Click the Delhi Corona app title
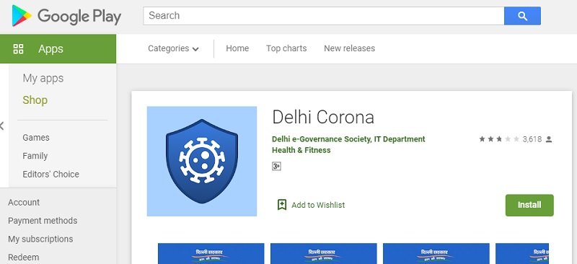The height and width of the screenshot is (264, 577). [x=323, y=118]
